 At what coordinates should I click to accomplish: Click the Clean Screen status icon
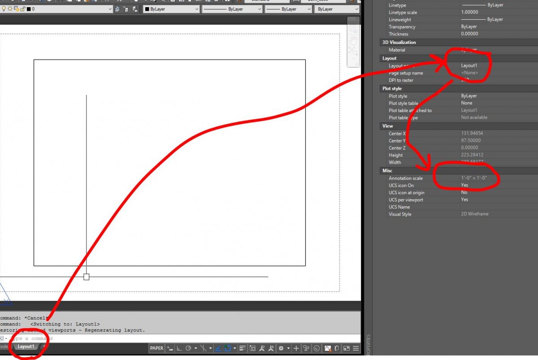pos(346,348)
